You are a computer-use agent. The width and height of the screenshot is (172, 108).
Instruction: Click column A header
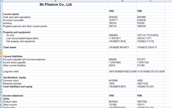click(56, 1)
